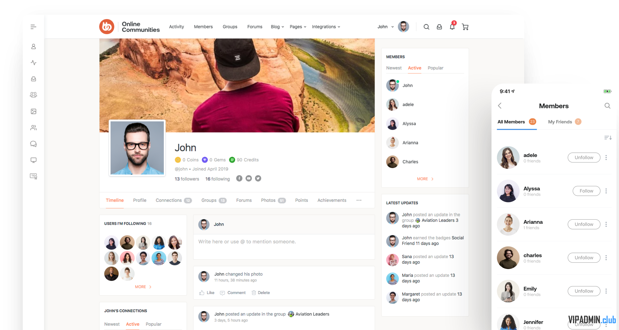Click John's large profile photo

coord(137,148)
